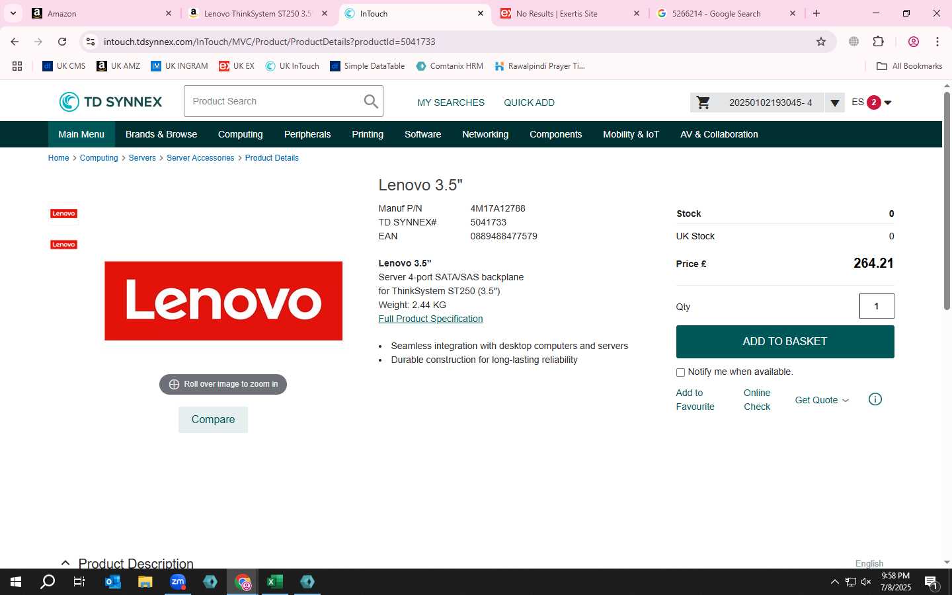Tick Notify me when available checkbox
This screenshot has width=952, height=595.
click(x=680, y=372)
